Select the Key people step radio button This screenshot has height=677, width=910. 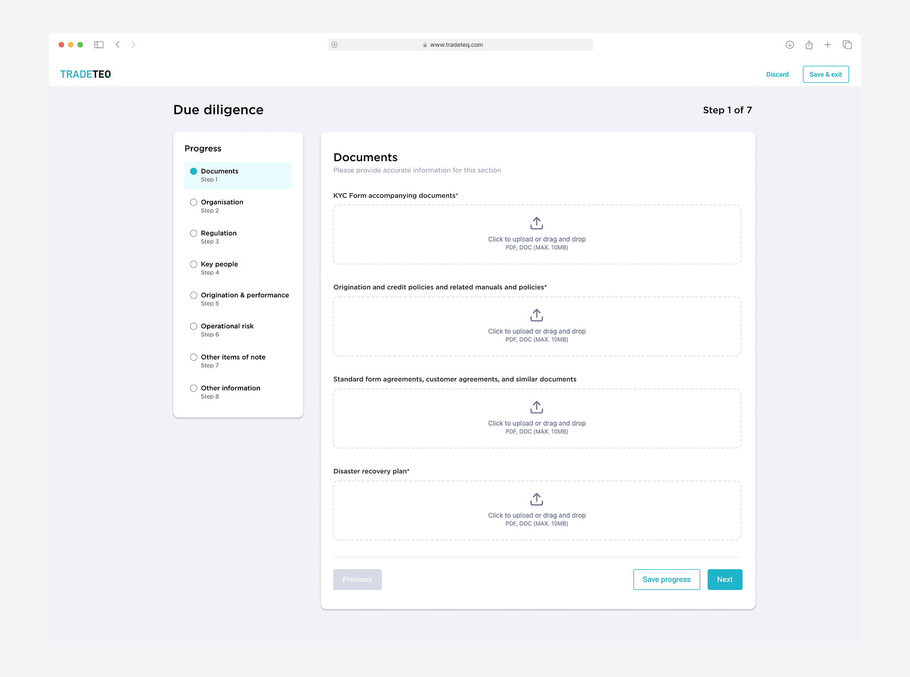point(194,264)
